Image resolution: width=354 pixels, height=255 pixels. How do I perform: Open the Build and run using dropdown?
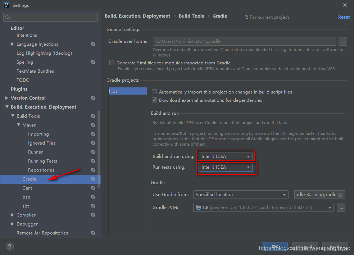[x=226, y=156]
